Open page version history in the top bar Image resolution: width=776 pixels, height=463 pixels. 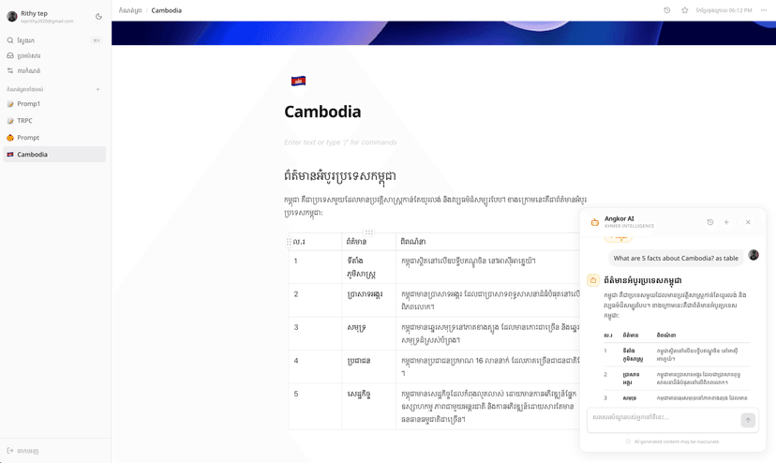click(666, 10)
